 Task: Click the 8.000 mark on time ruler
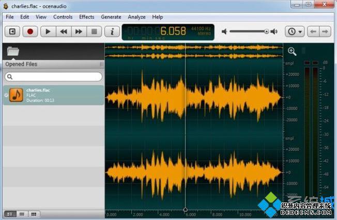pos(217,215)
